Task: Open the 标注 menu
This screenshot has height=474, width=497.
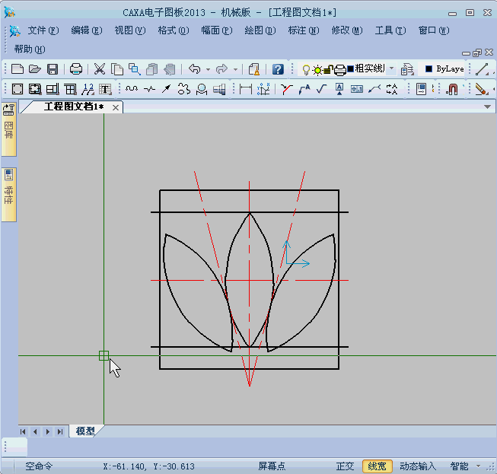Action: (302, 30)
